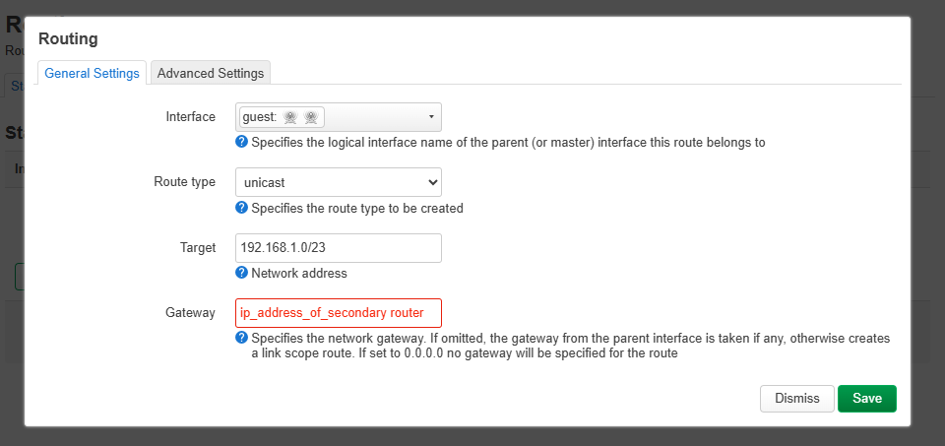Click the Target field label
The height and width of the screenshot is (446, 945).
click(x=198, y=248)
